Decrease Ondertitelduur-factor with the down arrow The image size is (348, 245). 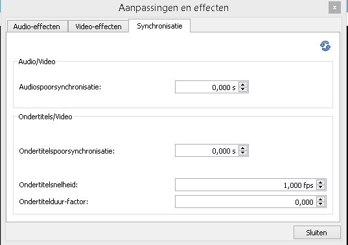click(x=321, y=204)
